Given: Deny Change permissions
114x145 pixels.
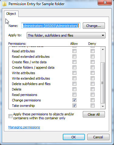Looking at the screenshot, I should (x=92, y=100).
